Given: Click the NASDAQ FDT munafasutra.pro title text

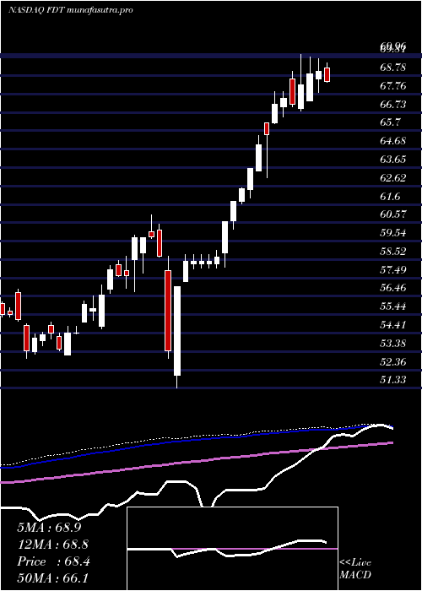Looking at the screenshot, I should [x=70, y=10].
